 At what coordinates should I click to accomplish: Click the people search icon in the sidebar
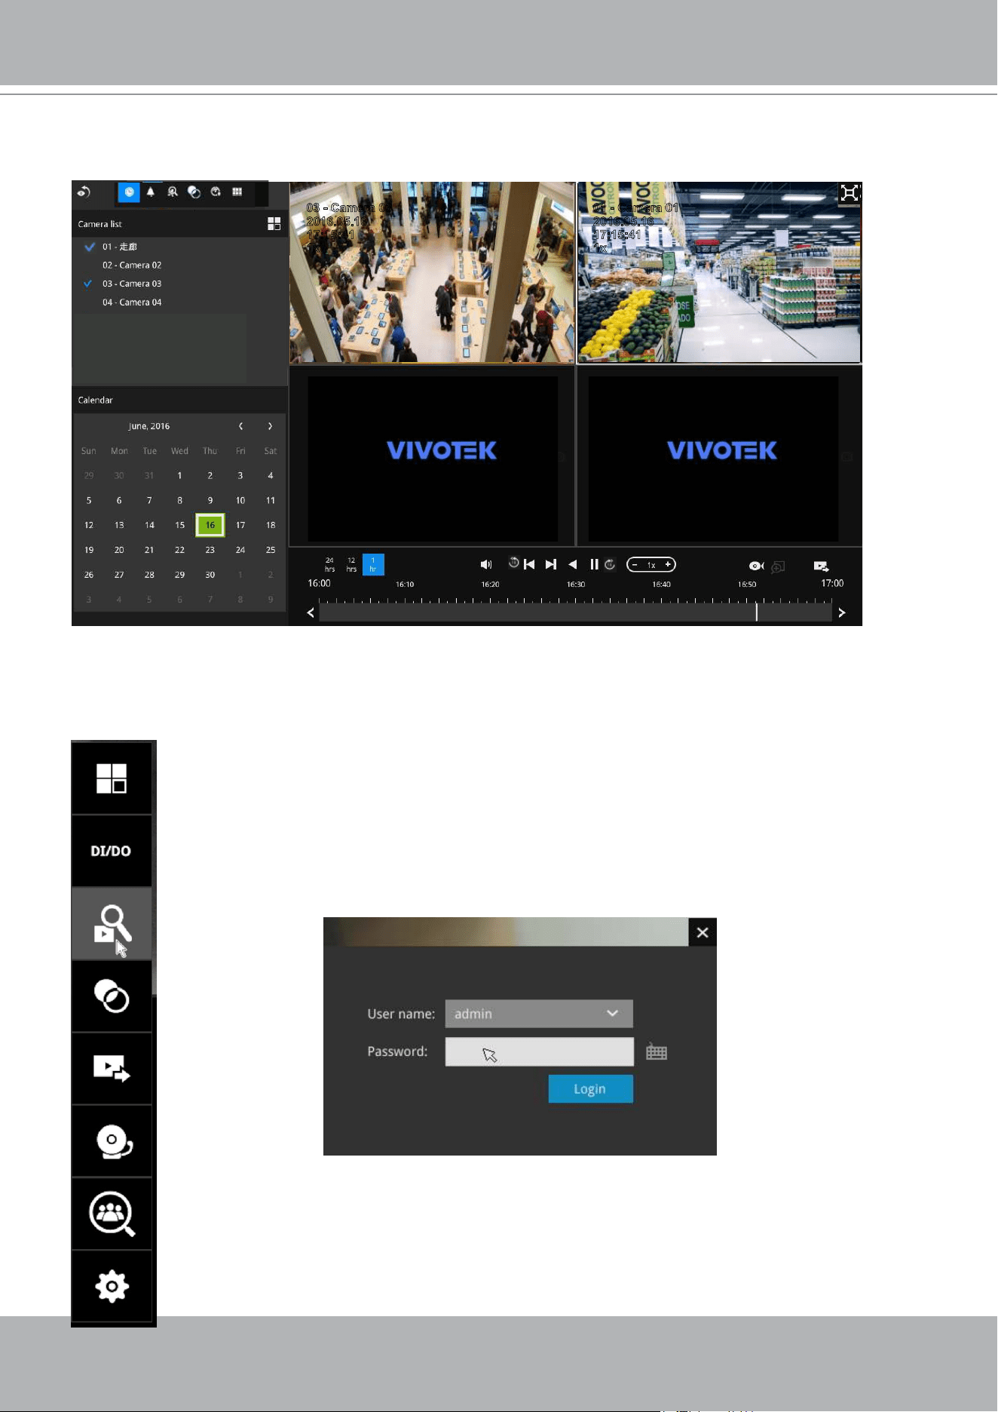pos(112,1214)
